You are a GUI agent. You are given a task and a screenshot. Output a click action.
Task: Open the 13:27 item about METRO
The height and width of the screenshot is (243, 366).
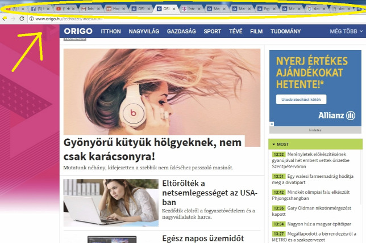click(x=314, y=237)
